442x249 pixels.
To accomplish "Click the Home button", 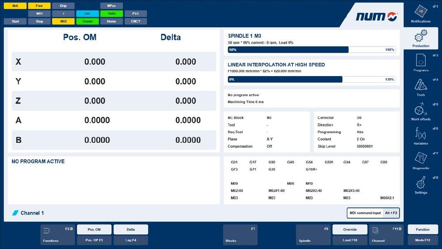I will [112, 21].
